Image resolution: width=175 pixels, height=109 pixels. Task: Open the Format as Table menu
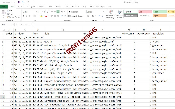tap(119, 14)
